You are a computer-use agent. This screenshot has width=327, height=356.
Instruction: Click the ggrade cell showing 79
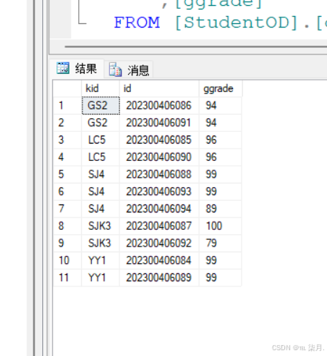point(220,243)
